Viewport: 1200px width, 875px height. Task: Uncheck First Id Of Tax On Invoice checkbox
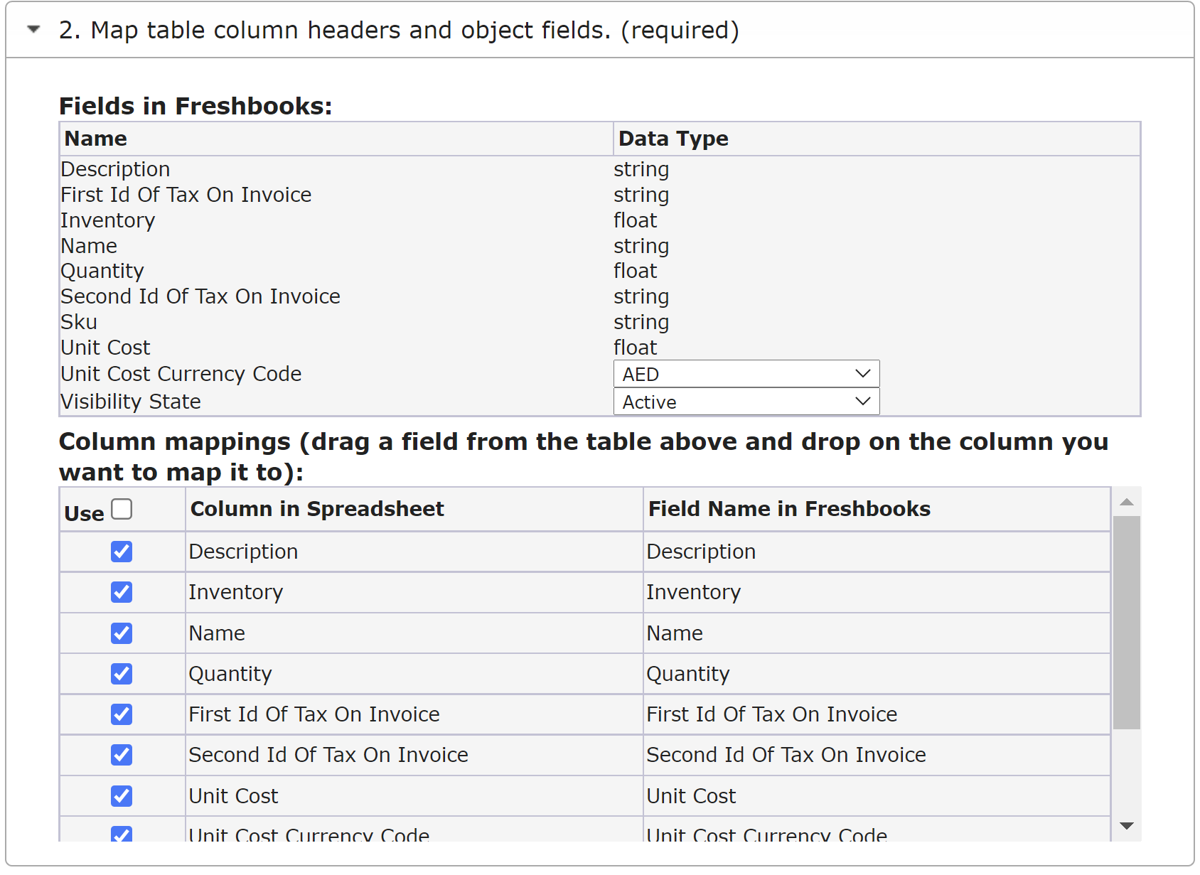(122, 714)
